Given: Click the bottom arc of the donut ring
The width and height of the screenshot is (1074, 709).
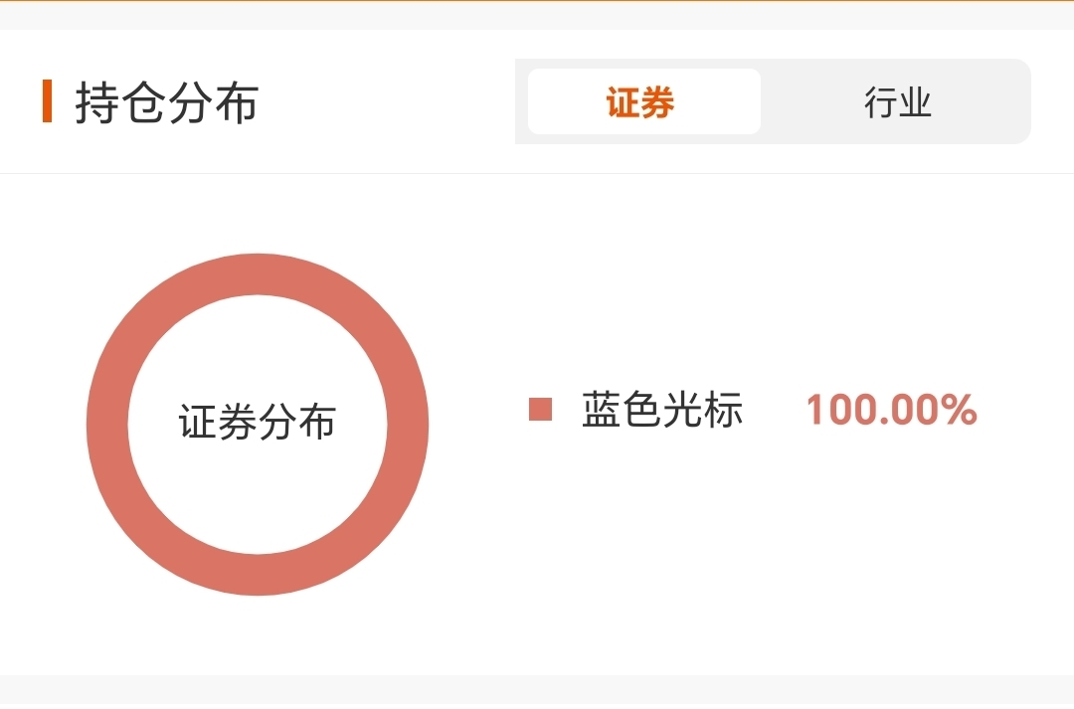Looking at the screenshot, I should click(x=258, y=574).
